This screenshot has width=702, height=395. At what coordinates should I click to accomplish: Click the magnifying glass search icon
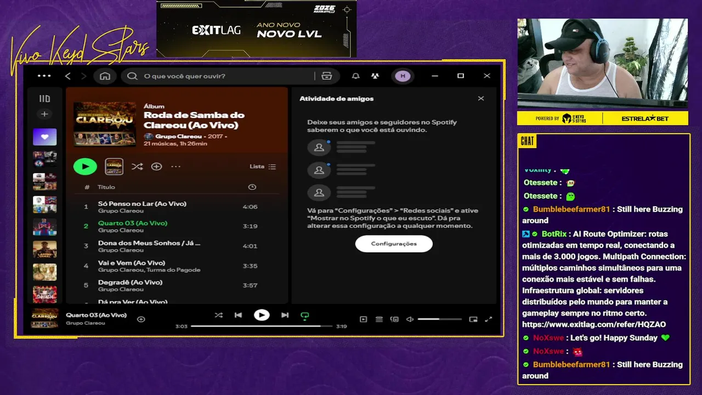[x=132, y=76]
